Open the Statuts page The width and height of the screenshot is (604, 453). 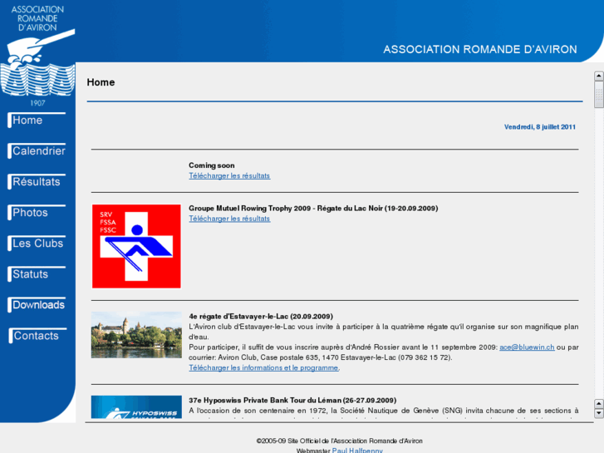tap(37, 274)
